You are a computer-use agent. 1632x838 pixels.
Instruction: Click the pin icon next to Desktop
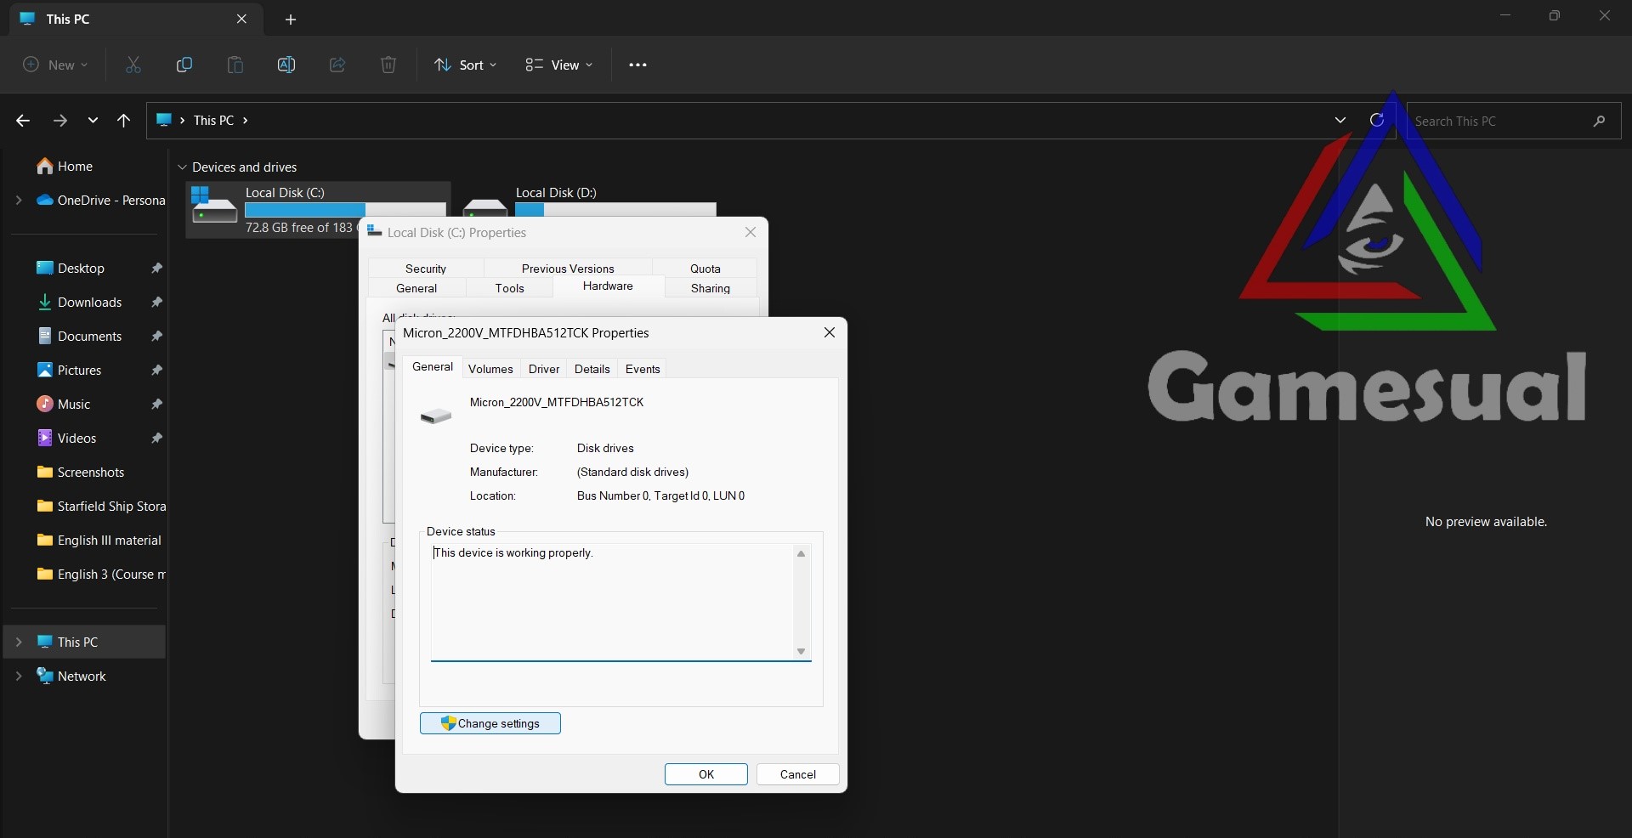156,269
